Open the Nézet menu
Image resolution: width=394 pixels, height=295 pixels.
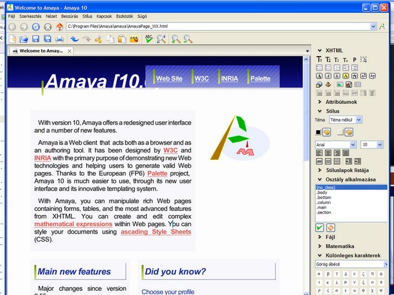[51, 17]
